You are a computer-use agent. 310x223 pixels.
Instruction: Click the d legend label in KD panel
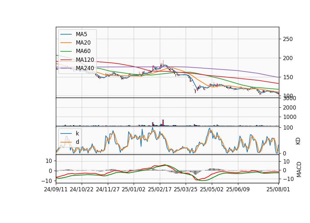[77, 142]
